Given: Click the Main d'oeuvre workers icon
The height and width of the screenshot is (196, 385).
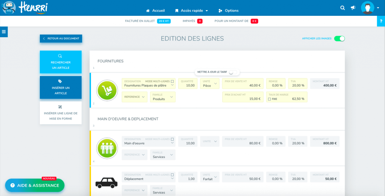Looking at the screenshot, I should (107, 148).
